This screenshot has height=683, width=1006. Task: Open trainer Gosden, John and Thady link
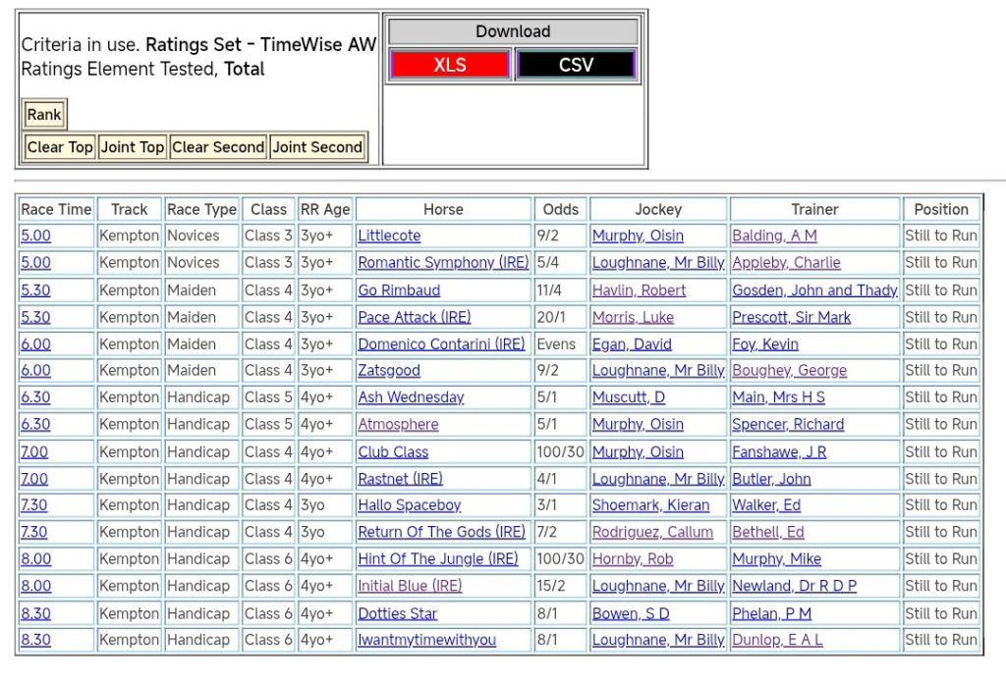[x=814, y=290]
